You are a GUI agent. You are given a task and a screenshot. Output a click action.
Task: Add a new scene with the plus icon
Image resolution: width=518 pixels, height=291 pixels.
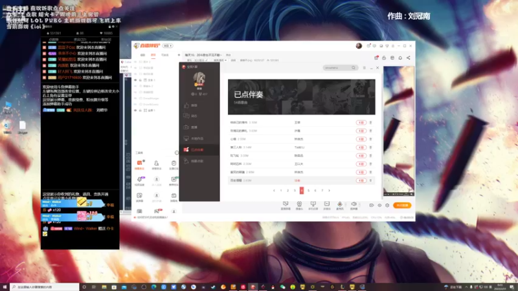[179, 55]
